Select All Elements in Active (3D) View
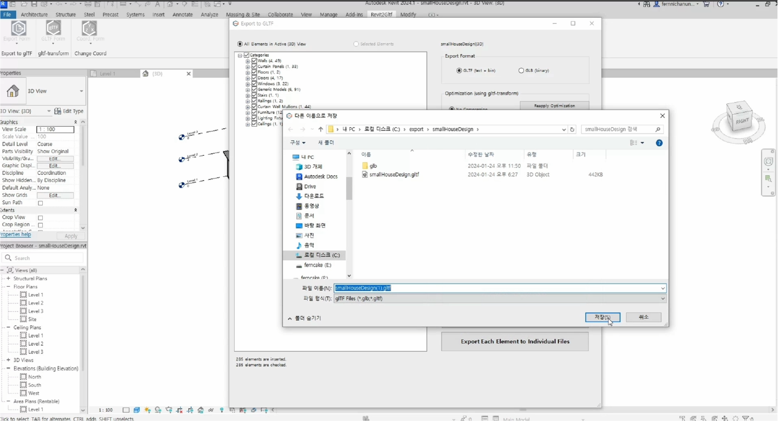This screenshot has width=778, height=421. tap(240, 44)
